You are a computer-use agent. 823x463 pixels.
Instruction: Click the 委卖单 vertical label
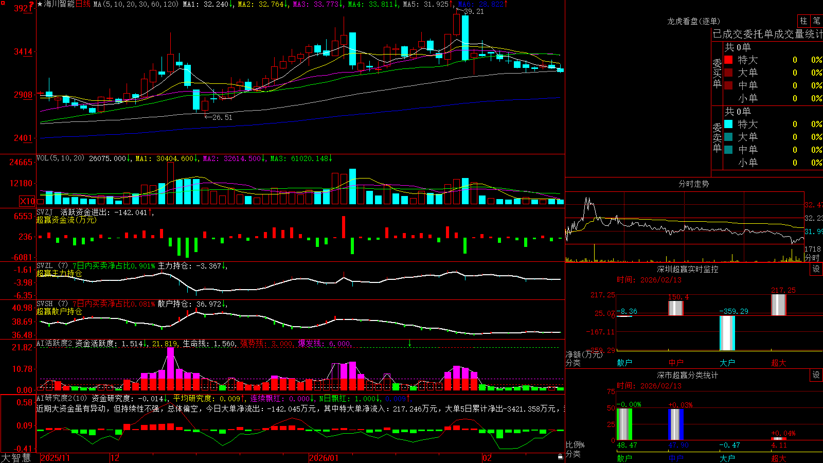click(717, 138)
